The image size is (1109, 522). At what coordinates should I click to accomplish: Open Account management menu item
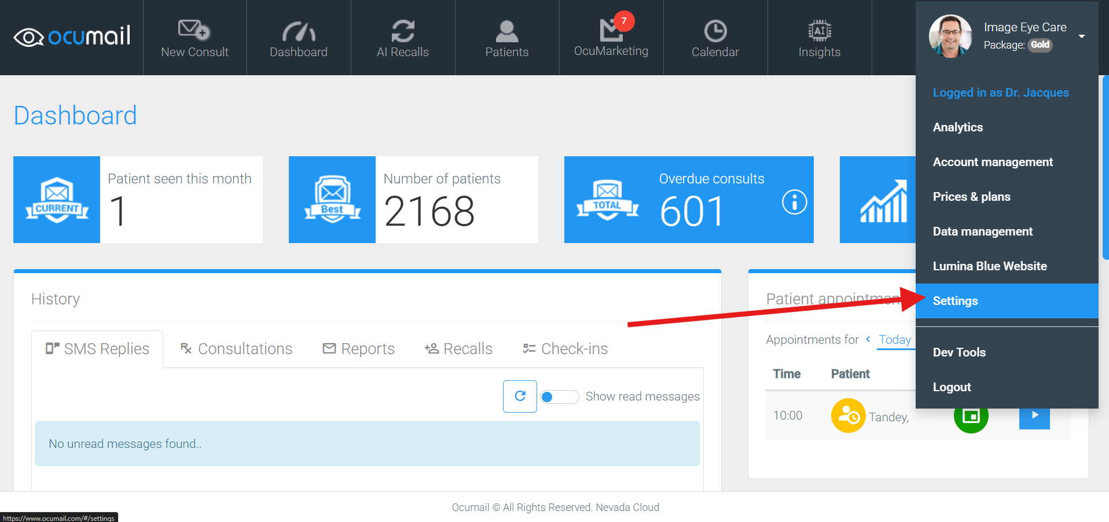1007,162
